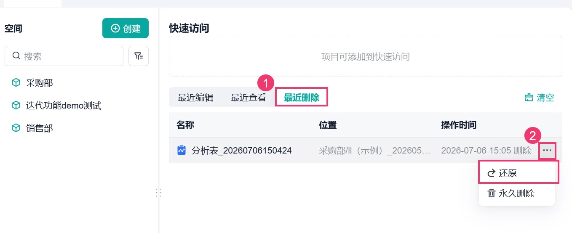The image size is (572, 233).
Task: Open the filter icon beside search
Action: 139,56
